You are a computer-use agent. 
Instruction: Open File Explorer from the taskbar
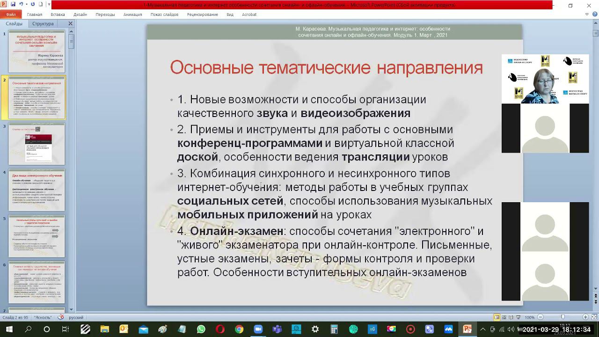(104, 330)
